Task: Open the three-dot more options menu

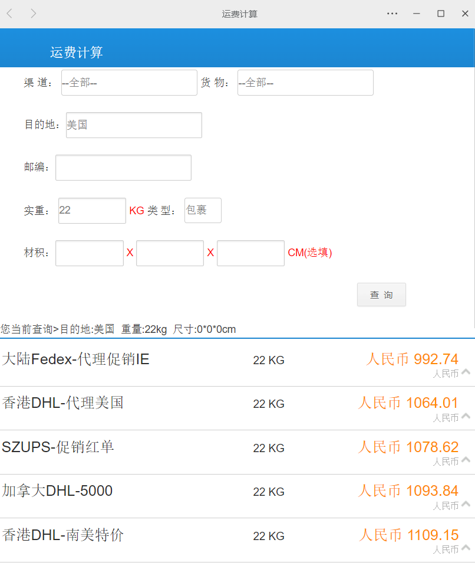Action: tap(392, 14)
